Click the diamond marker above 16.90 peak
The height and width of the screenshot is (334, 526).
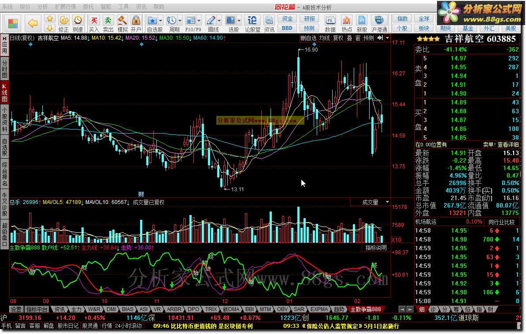click(x=315, y=45)
